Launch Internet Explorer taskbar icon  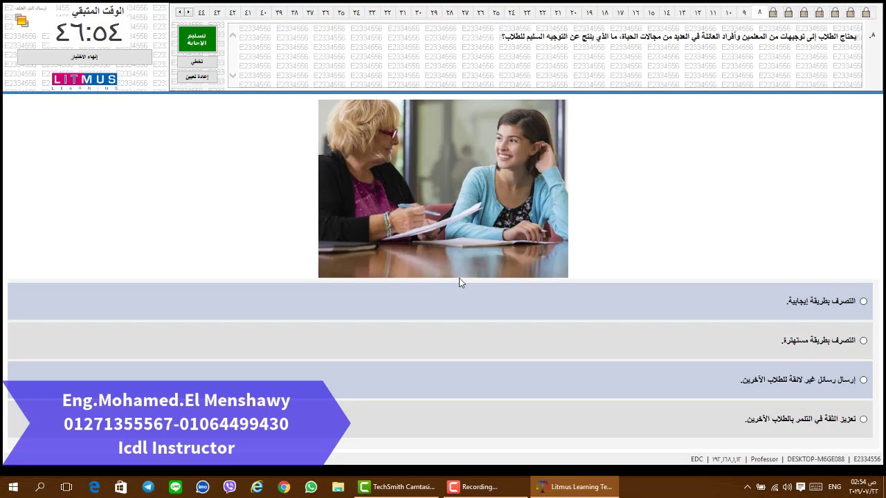[x=257, y=487]
